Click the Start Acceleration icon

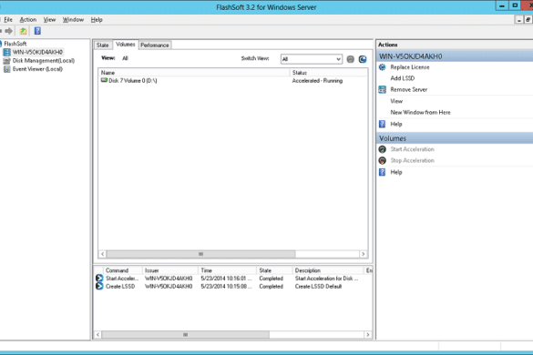[x=383, y=149]
